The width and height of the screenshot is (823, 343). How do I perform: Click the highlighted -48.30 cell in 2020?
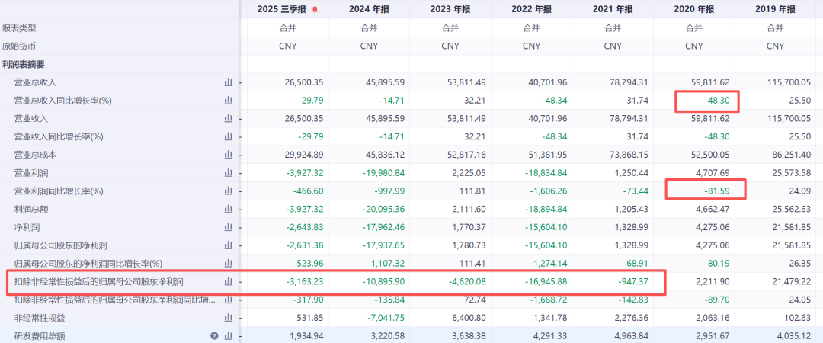[x=706, y=101]
